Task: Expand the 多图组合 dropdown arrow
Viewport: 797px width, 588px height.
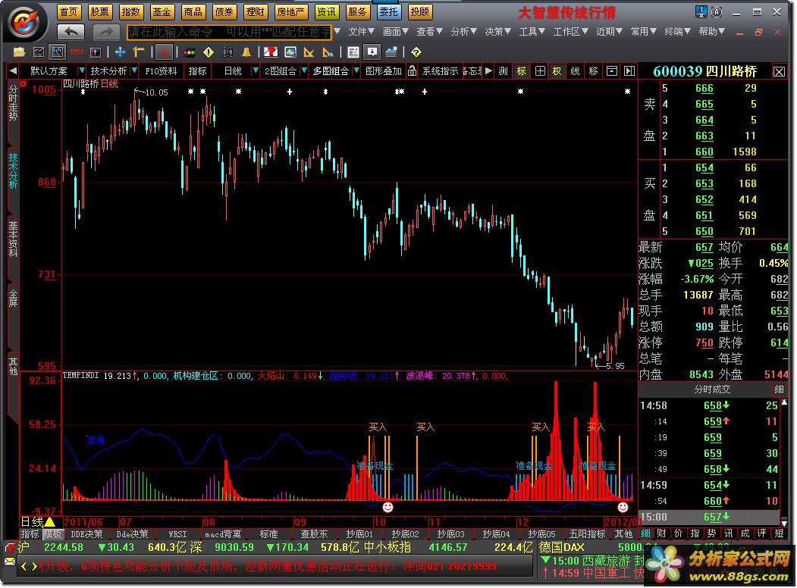Action: pyautogui.click(x=356, y=70)
